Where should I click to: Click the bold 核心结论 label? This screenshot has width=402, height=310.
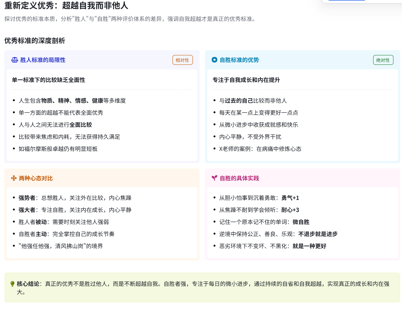[x=28, y=284]
